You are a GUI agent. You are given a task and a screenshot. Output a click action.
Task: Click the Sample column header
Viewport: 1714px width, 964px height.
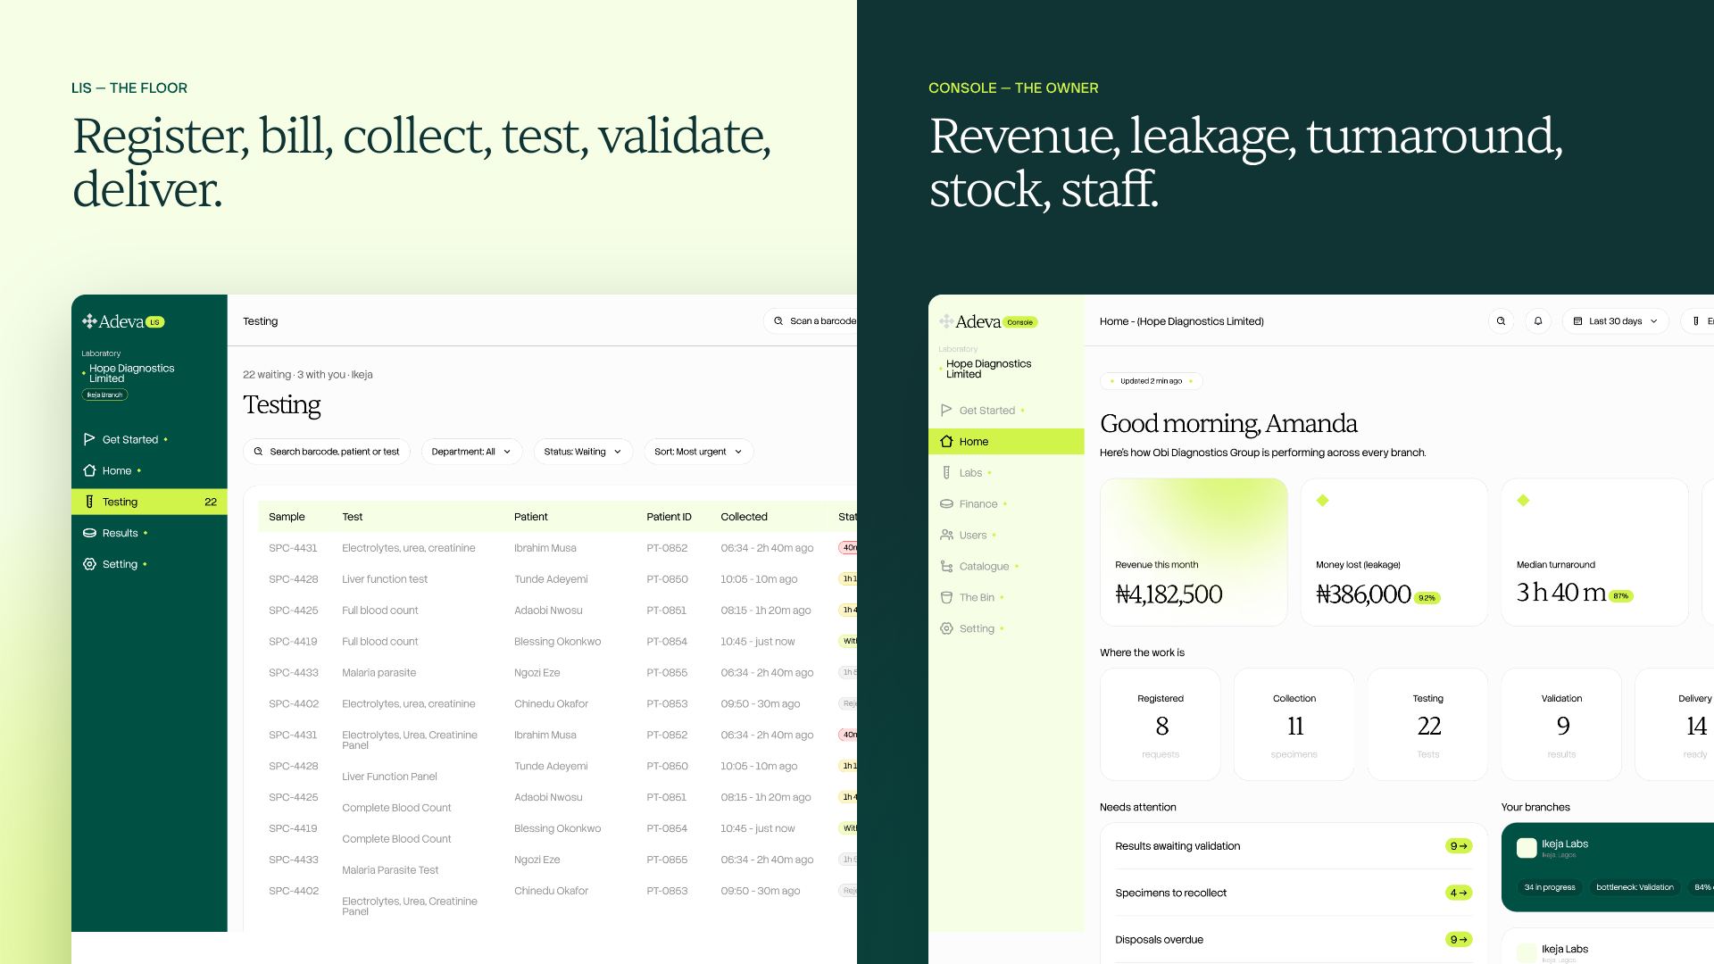coord(287,517)
